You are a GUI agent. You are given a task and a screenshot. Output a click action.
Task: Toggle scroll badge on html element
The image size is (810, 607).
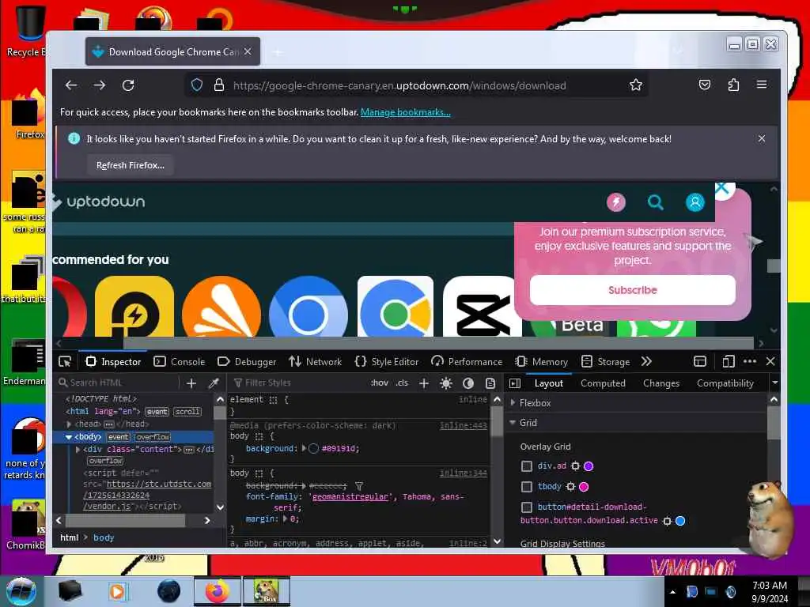point(187,411)
